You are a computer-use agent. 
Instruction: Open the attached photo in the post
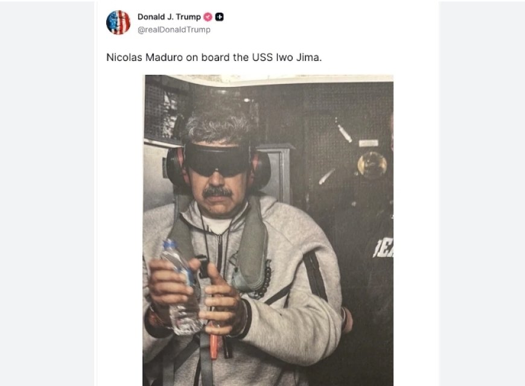pyautogui.click(x=268, y=229)
